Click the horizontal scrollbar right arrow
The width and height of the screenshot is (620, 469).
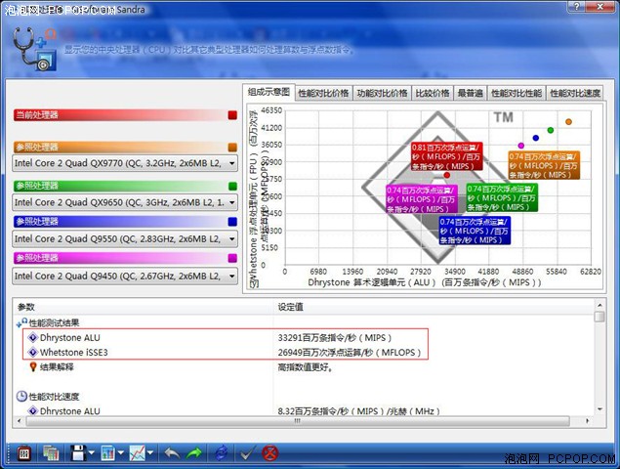click(x=587, y=421)
